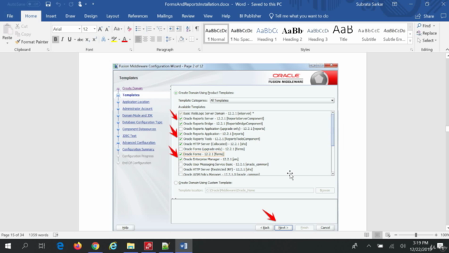This screenshot has width=449, height=253.
Task: Open File Explorer from the taskbar
Action: [130, 246]
